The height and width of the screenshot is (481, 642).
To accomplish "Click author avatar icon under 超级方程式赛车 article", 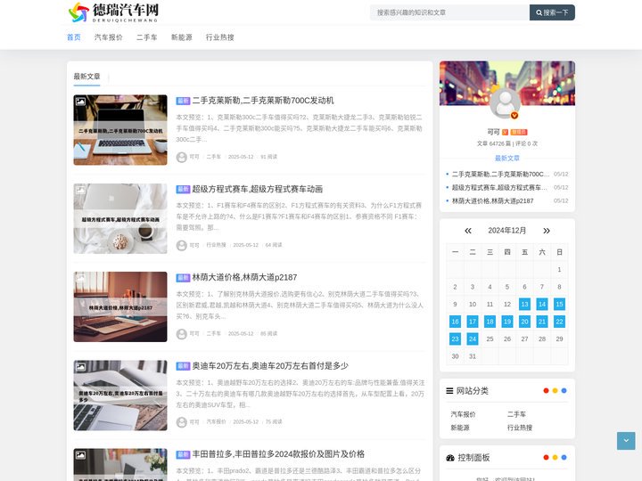I will [181, 246].
